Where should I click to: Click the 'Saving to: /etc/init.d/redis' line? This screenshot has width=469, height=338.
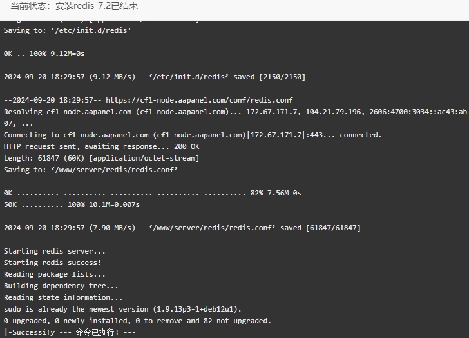[67, 30]
